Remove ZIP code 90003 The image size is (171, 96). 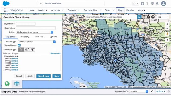pyautogui.click(x=15, y=63)
